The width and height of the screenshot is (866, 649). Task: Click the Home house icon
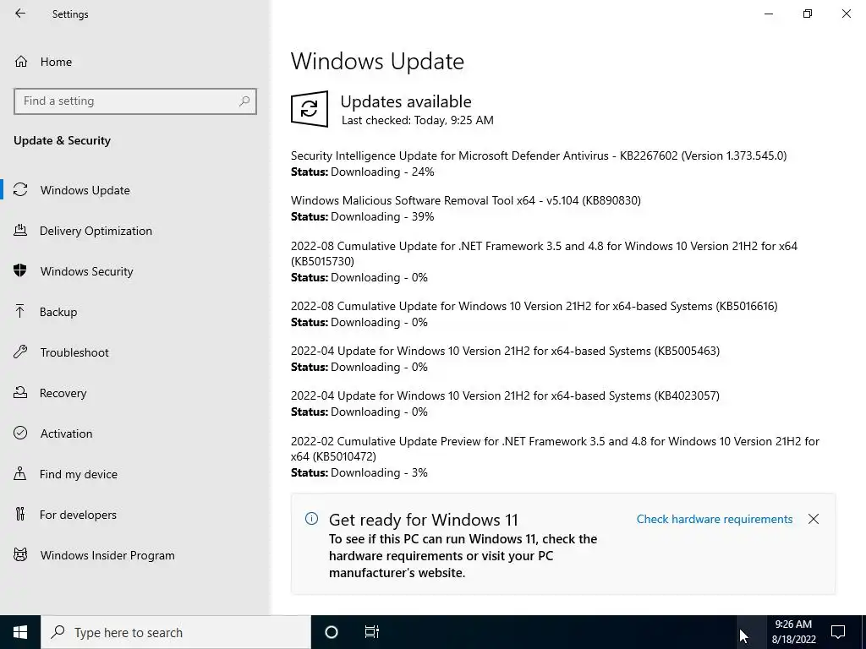[21, 61]
